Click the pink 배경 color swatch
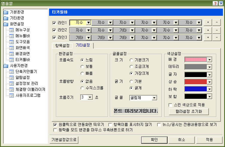225x147 pixels. coord(195,60)
